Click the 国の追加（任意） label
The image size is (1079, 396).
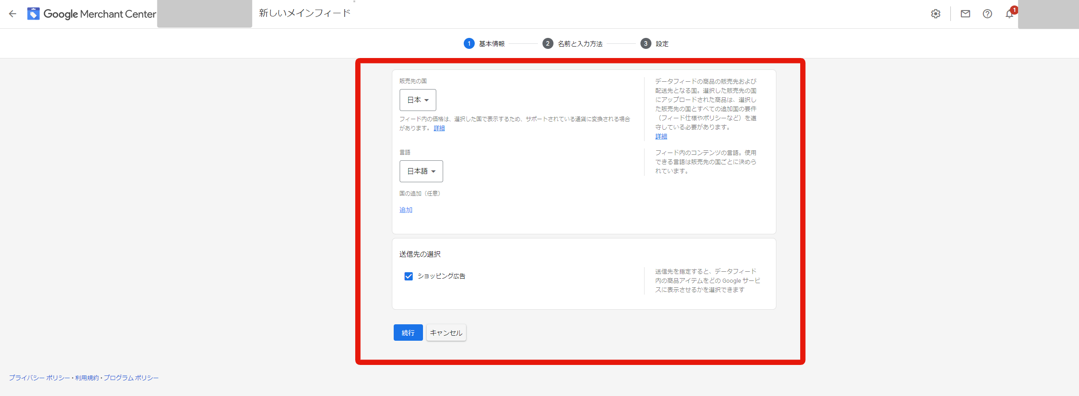pos(420,194)
